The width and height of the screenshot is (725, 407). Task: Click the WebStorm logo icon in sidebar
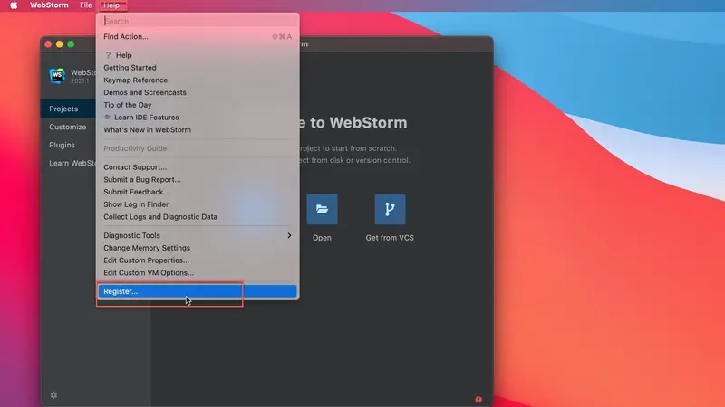[57, 76]
